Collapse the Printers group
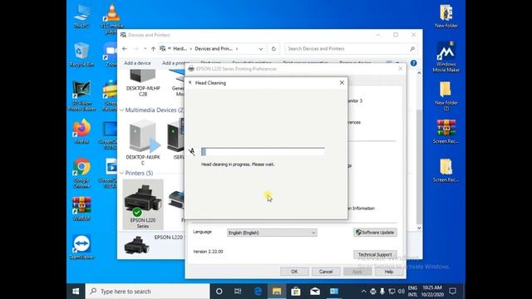 coord(122,174)
